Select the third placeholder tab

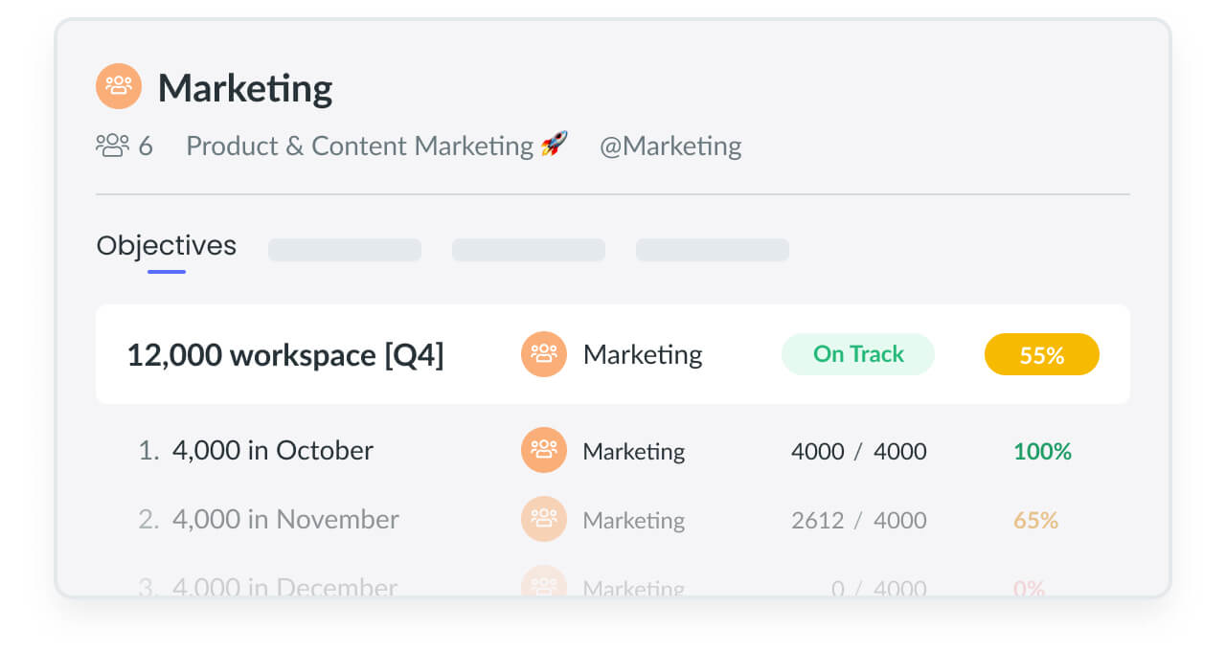click(x=713, y=250)
